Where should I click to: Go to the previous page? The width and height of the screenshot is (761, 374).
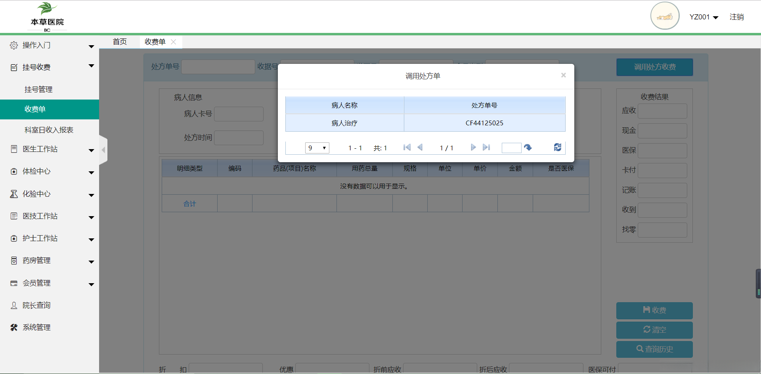pyautogui.click(x=420, y=148)
